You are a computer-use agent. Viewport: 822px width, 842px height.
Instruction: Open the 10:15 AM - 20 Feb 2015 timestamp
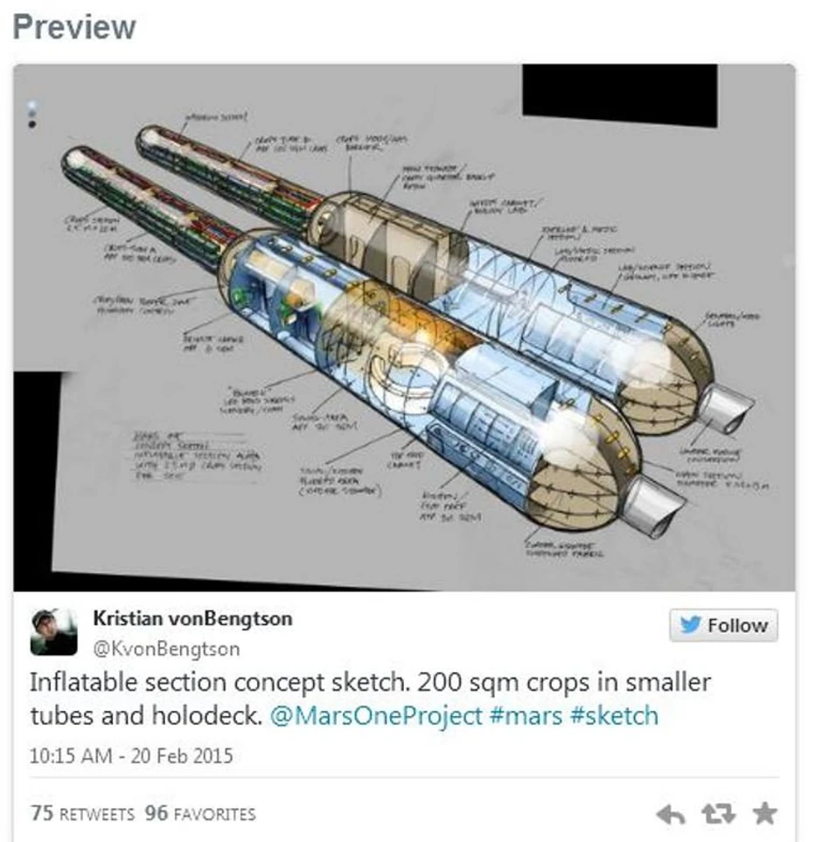tap(131, 756)
